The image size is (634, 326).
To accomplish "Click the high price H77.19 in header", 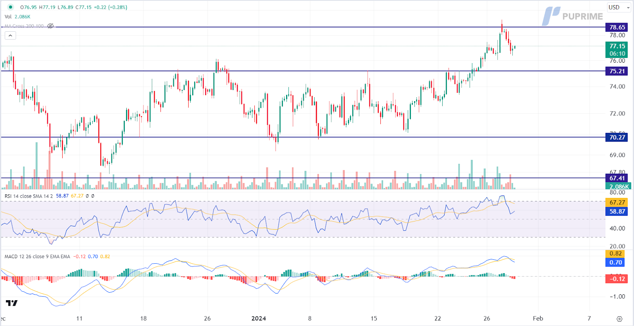I will click(48, 7).
